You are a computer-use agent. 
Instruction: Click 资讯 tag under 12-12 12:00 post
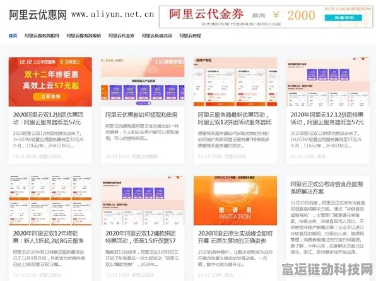321,156
